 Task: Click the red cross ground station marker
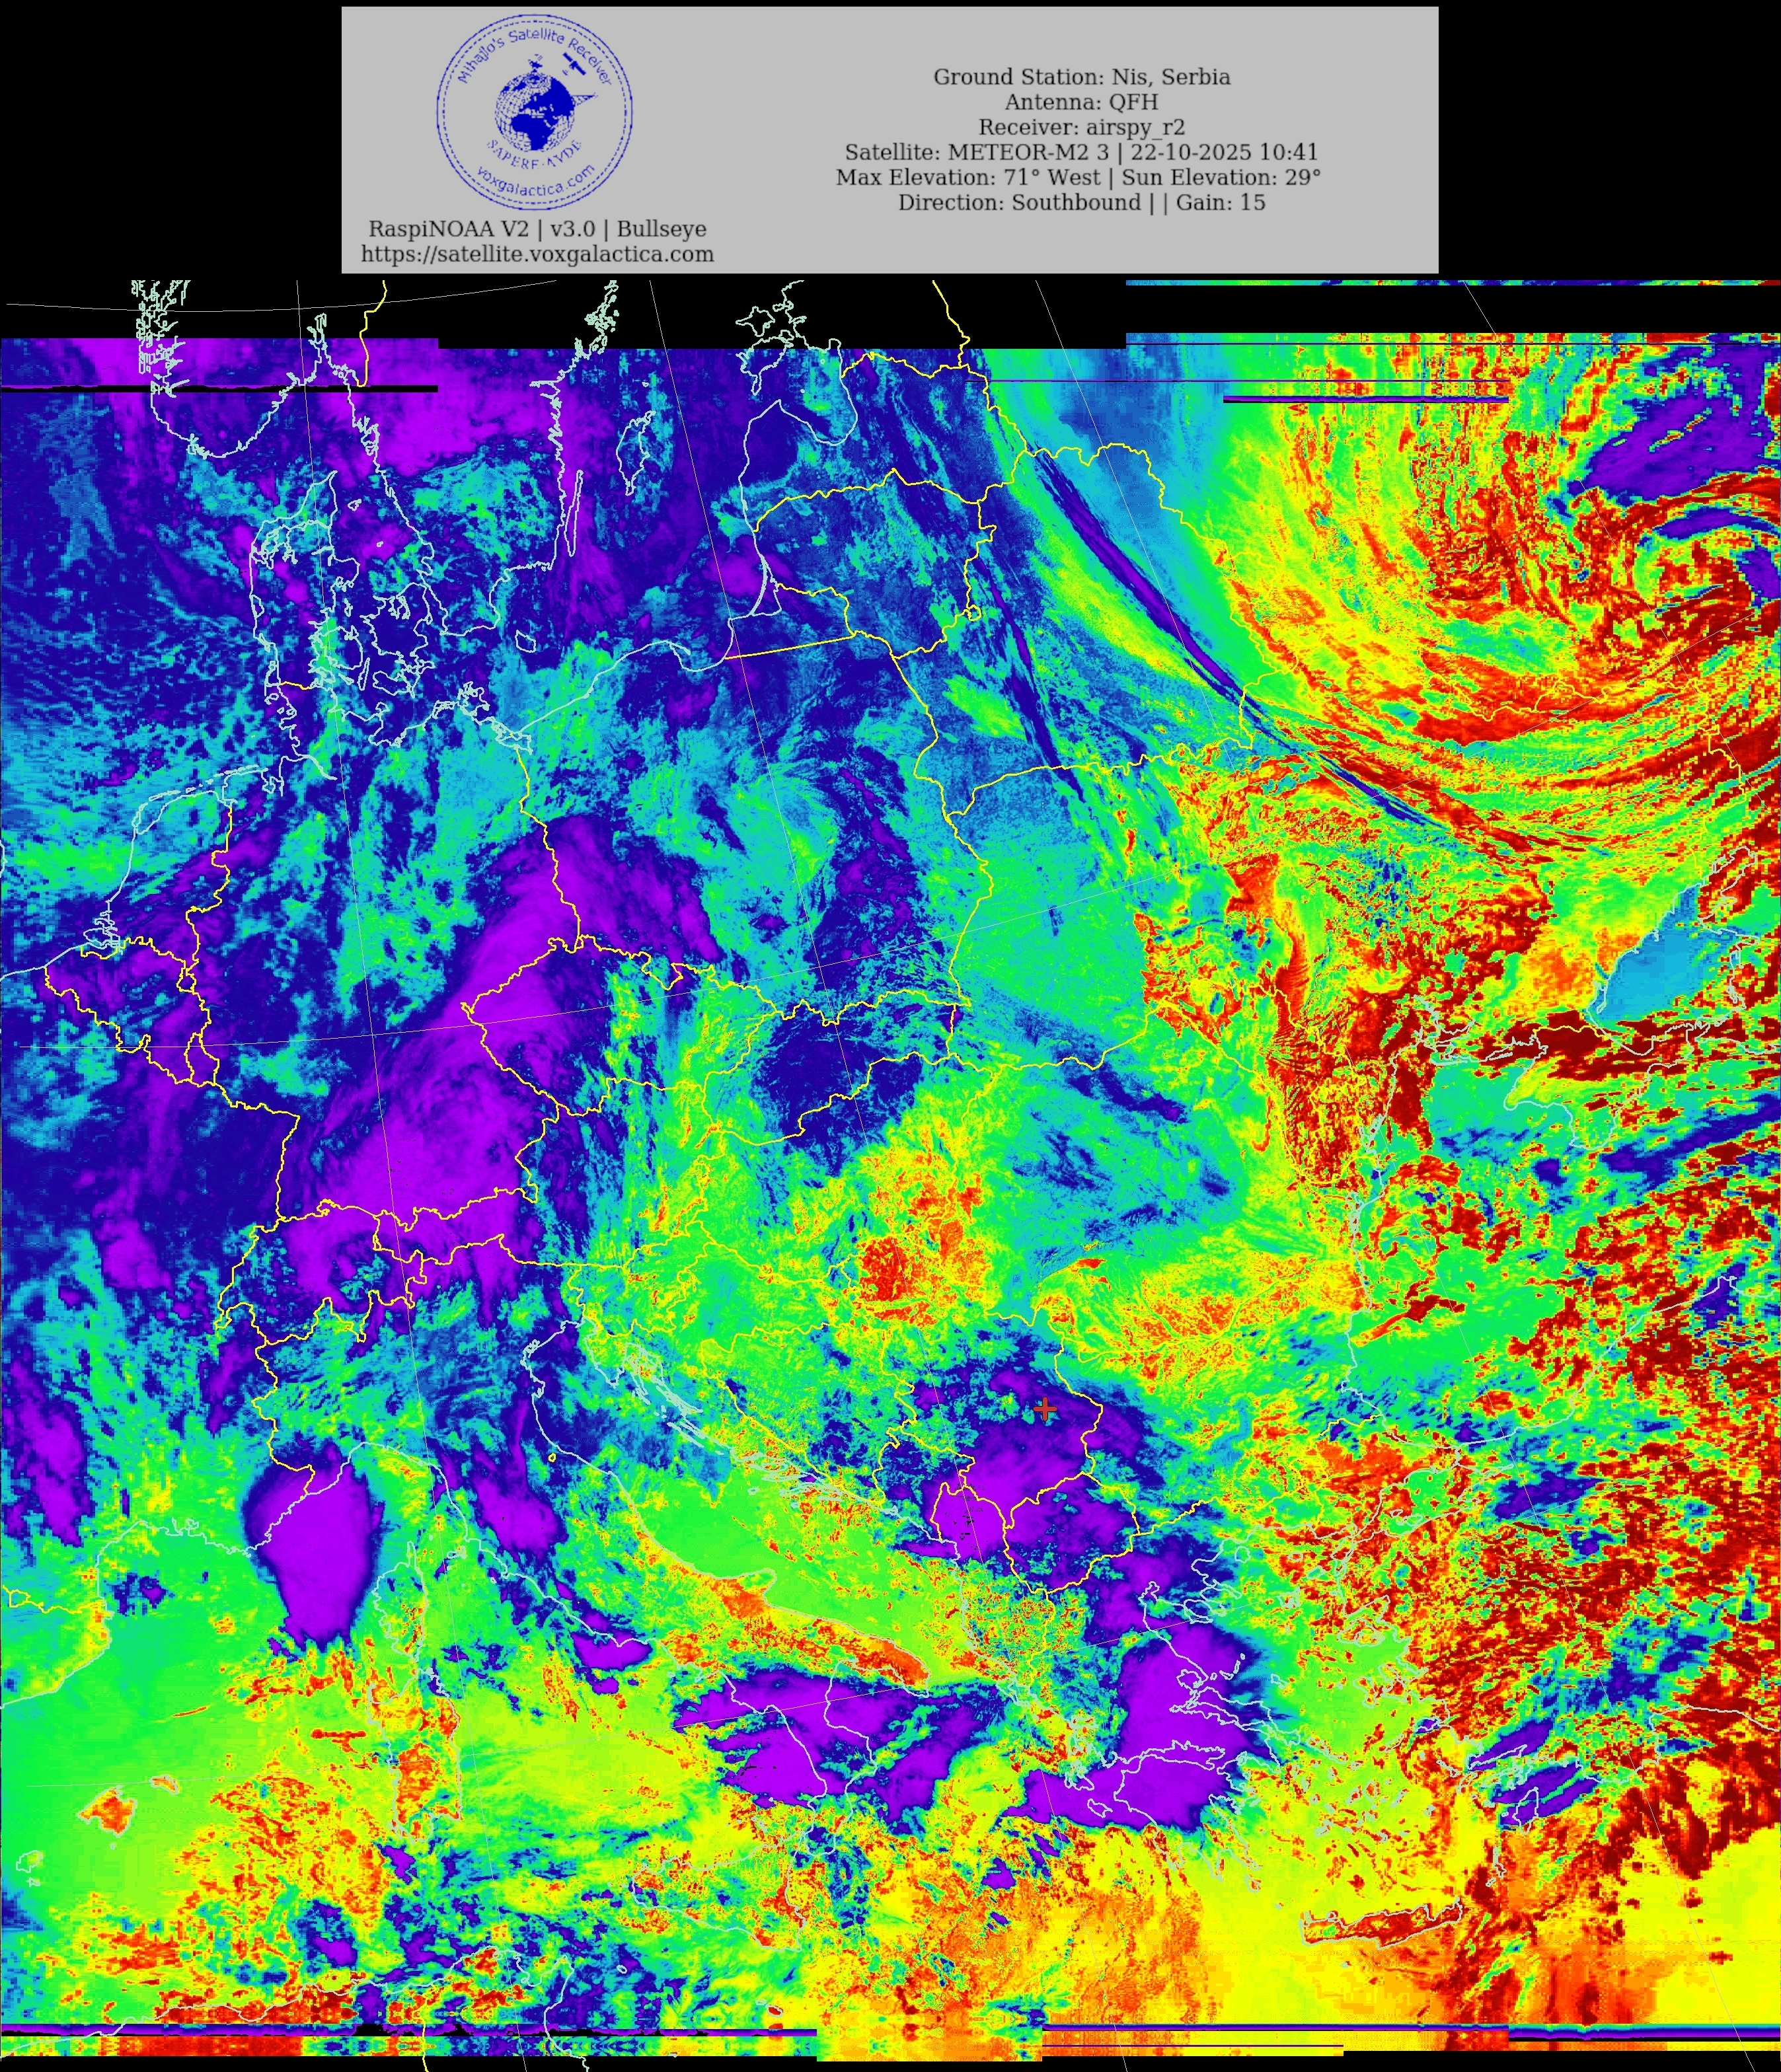pyautogui.click(x=1045, y=1409)
